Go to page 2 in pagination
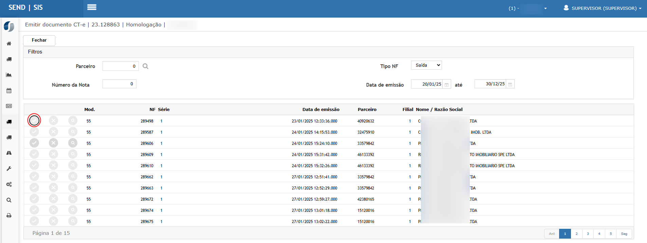 [x=576, y=234]
